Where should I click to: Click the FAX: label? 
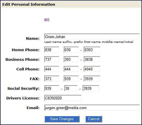click(35, 79)
